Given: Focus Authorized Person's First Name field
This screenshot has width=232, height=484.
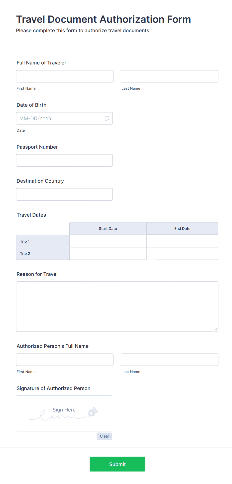Looking at the screenshot, I should click(65, 360).
